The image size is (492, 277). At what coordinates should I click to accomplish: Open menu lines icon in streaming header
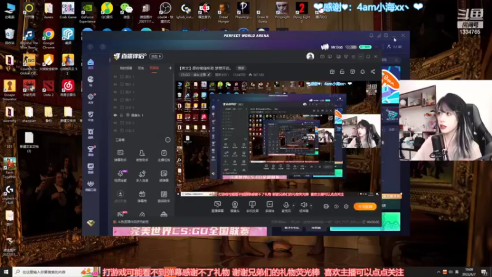pyautogui.click(x=353, y=57)
